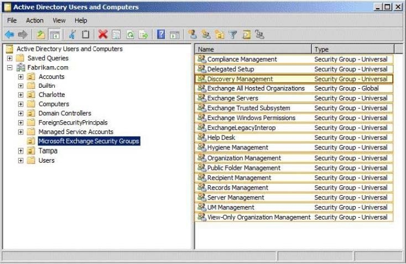Click the funnel Filter options icon
The image size is (406, 264).
[x=233, y=35]
